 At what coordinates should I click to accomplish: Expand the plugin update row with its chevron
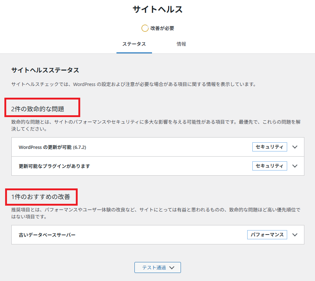295,166
